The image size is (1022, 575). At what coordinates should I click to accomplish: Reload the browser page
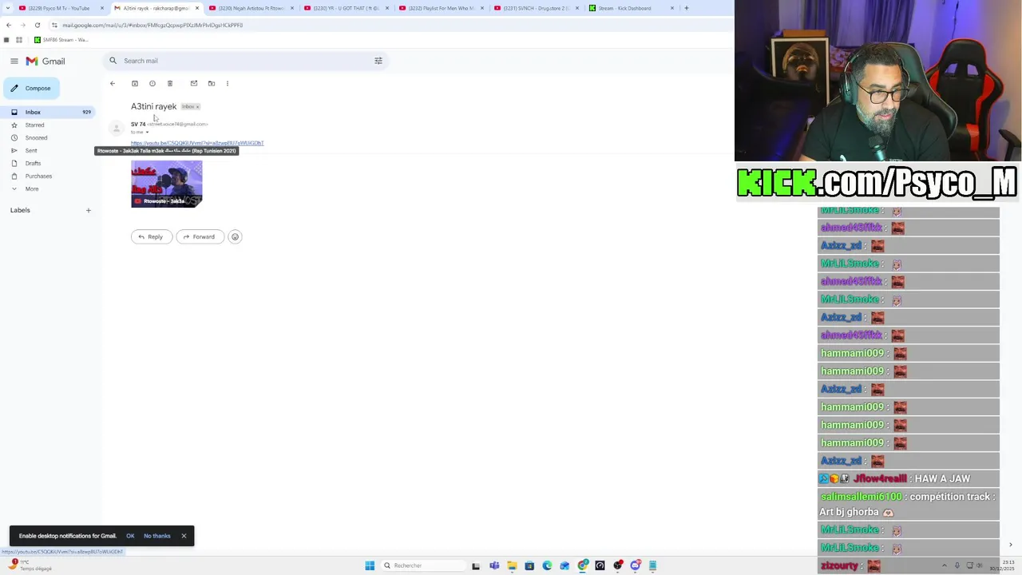click(37, 25)
